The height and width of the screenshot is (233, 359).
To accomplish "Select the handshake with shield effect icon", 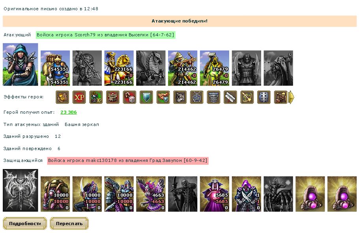I will (163, 97).
